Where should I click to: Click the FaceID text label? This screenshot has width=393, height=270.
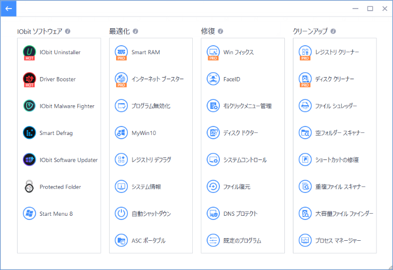click(x=232, y=79)
